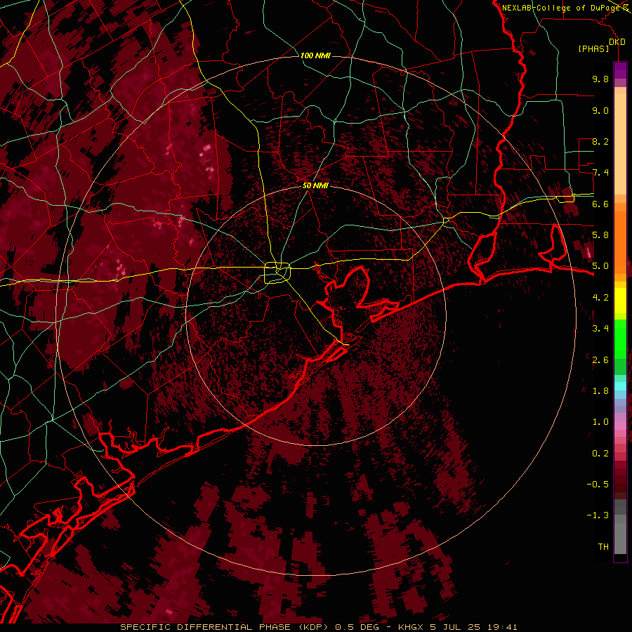Screen dimensions: 632x632
Task: Click the 8.2 value on the color scale
Action: click(600, 141)
